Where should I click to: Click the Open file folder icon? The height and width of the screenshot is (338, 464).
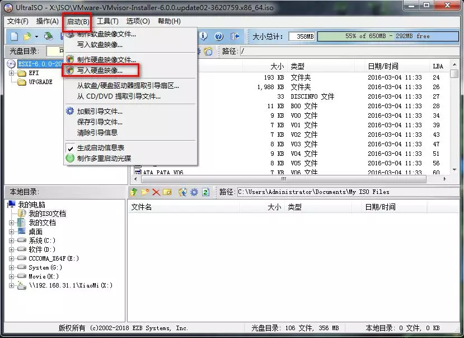[27, 36]
